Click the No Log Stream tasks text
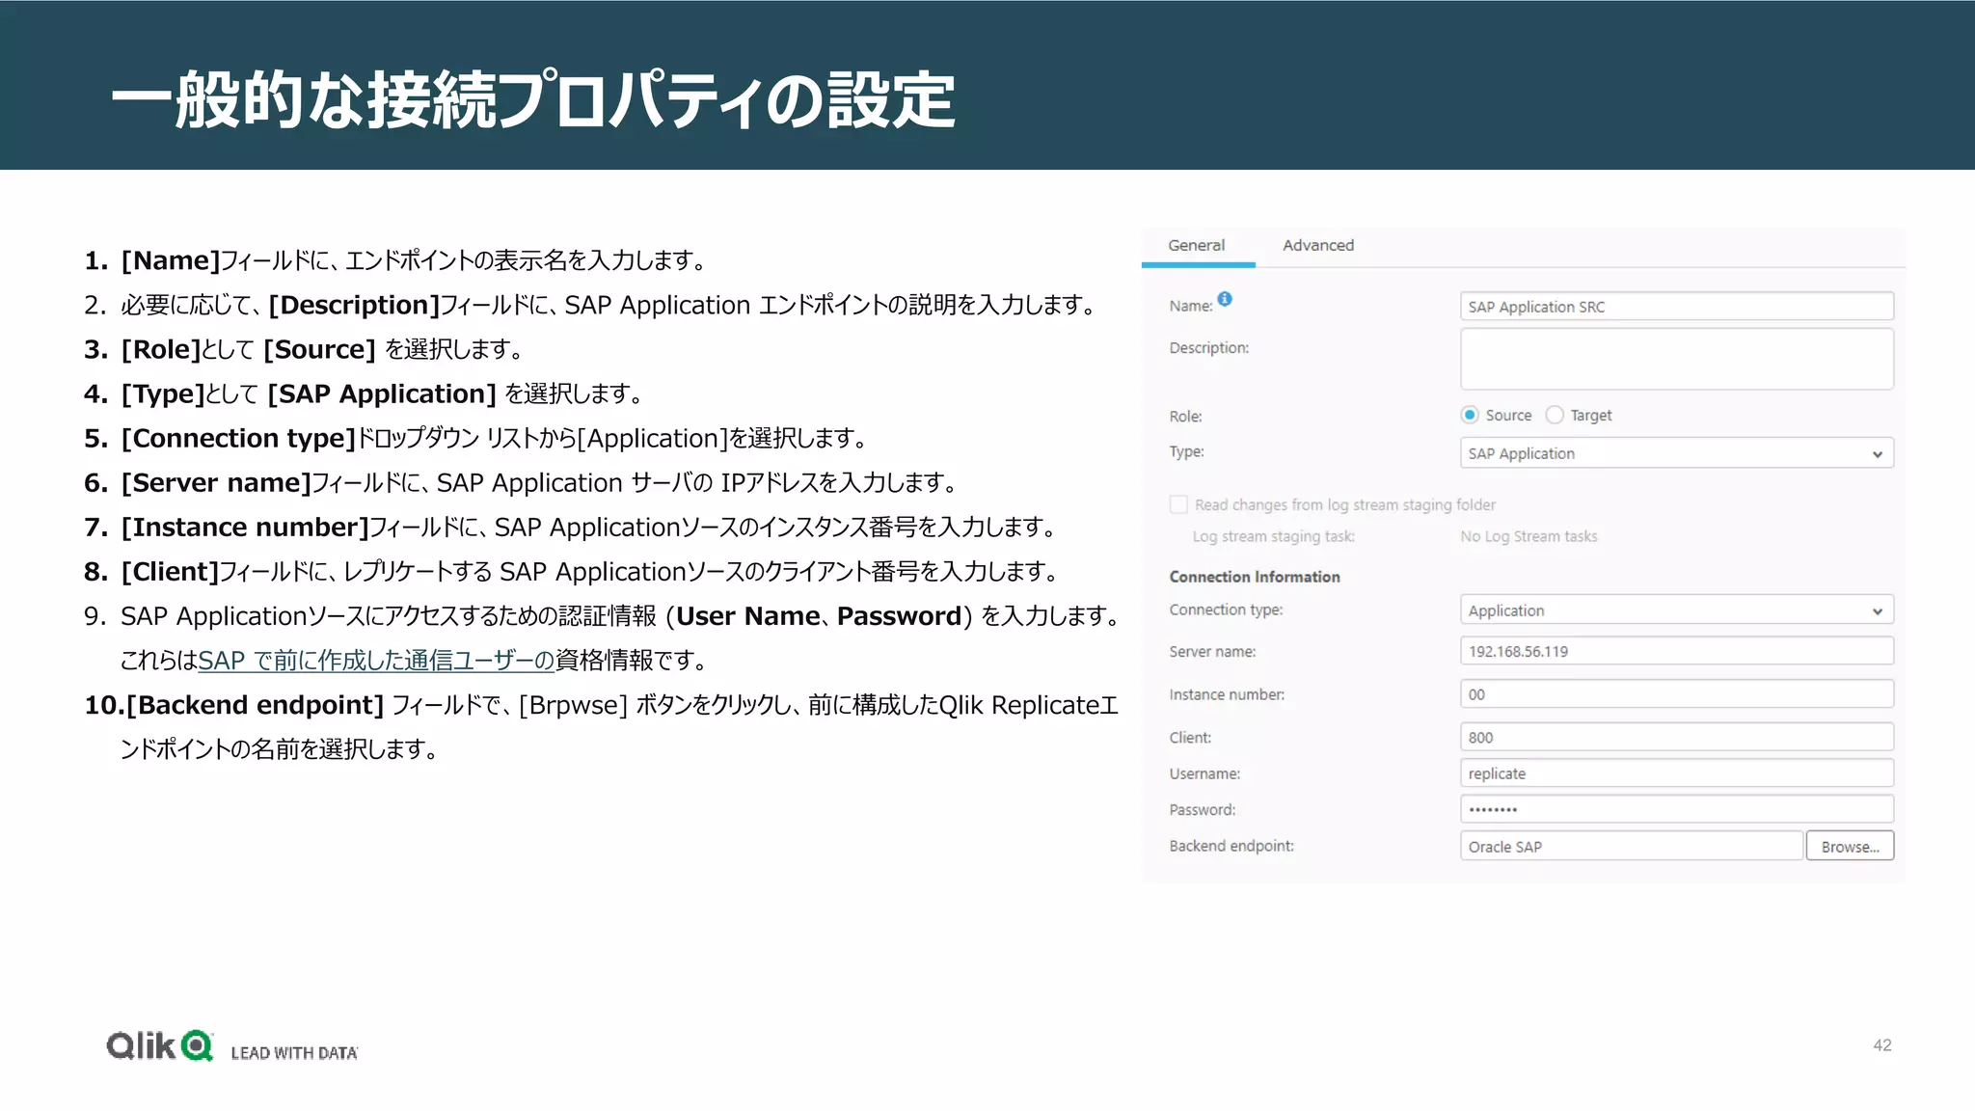This screenshot has width=1975, height=1111. [1529, 536]
